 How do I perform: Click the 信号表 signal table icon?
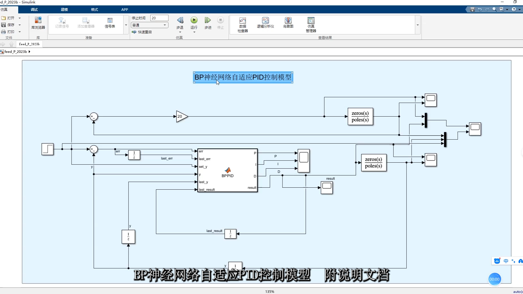pos(110,23)
